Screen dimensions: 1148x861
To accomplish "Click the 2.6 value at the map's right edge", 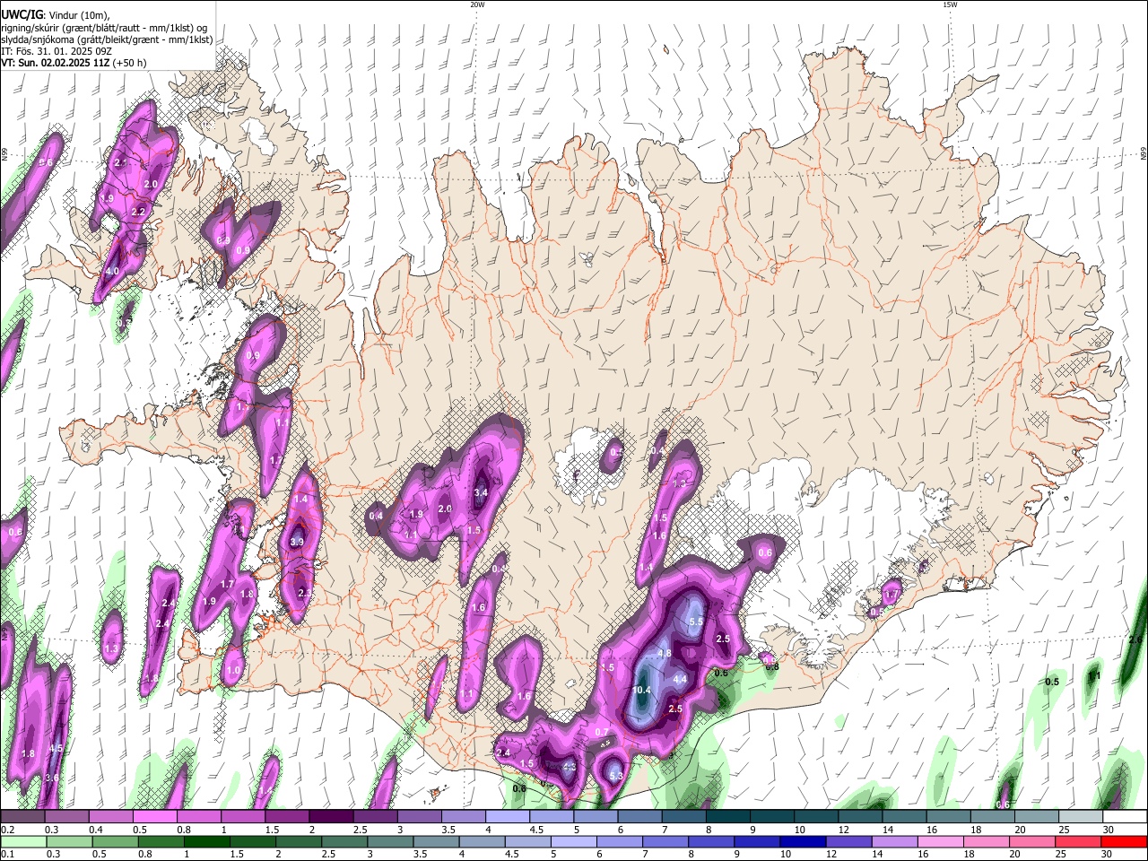I will [x=1135, y=639].
